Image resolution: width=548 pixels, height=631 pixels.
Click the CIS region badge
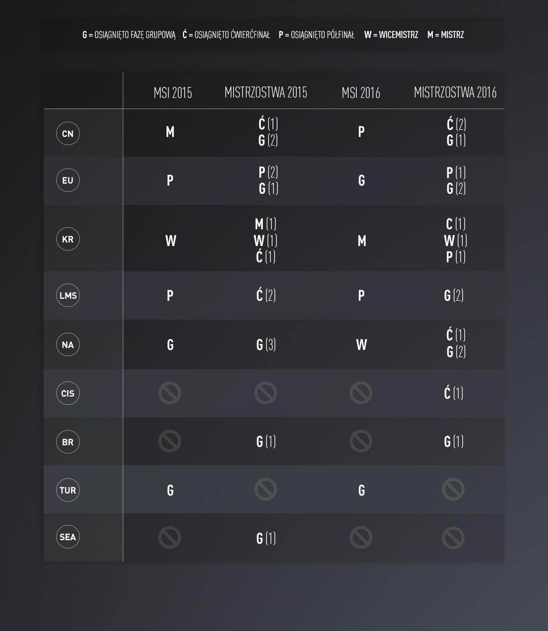[68, 393]
